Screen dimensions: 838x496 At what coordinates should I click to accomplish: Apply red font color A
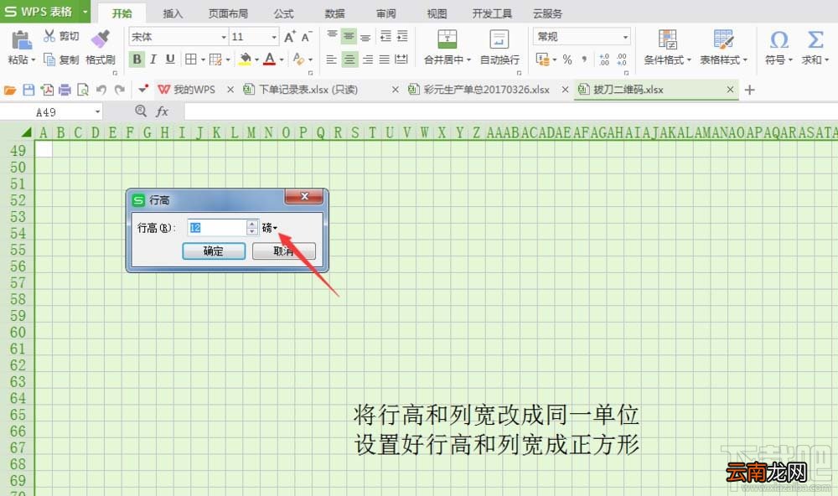click(x=270, y=59)
